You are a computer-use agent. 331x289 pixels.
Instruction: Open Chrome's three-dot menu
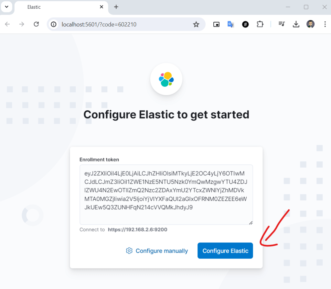pyautogui.click(x=325, y=24)
